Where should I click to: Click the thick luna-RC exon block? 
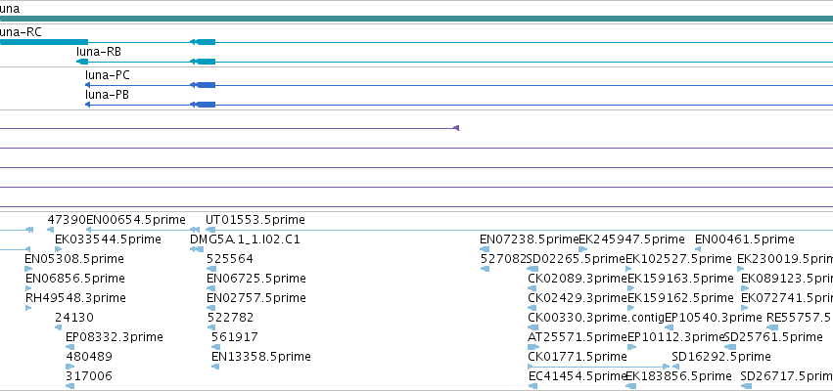tap(44, 42)
